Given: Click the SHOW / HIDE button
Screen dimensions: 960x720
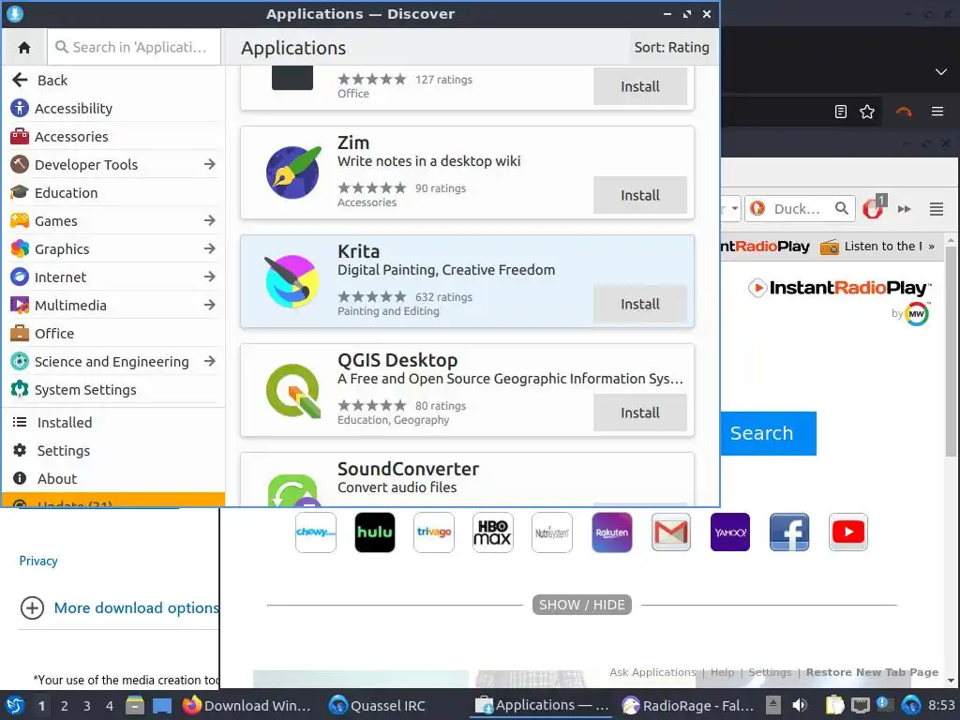Looking at the screenshot, I should click(581, 605).
